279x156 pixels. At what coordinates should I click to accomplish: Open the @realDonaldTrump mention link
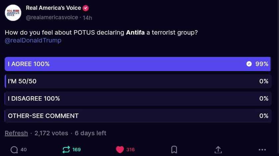click(x=33, y=40)
